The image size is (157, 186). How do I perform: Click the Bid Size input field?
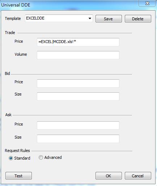click(x=78, y=96)
